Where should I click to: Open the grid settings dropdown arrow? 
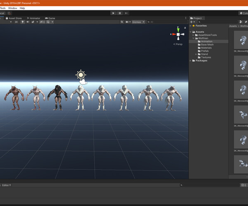click(x=52, y=22)
